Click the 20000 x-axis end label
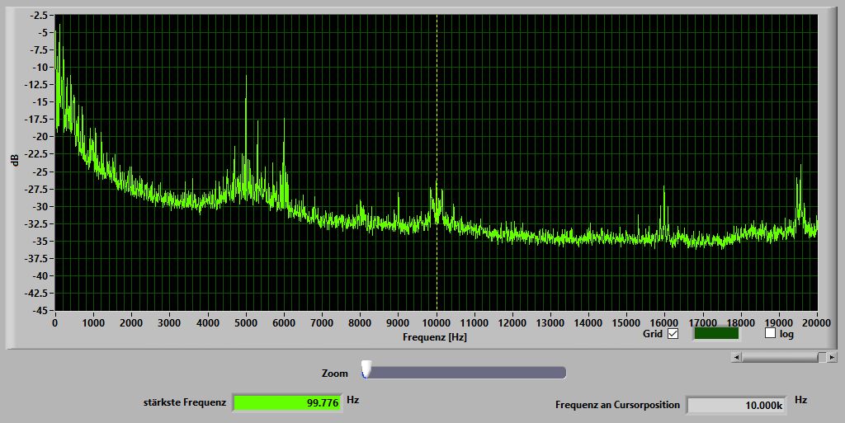845x423 pixels. coord(816,322)
